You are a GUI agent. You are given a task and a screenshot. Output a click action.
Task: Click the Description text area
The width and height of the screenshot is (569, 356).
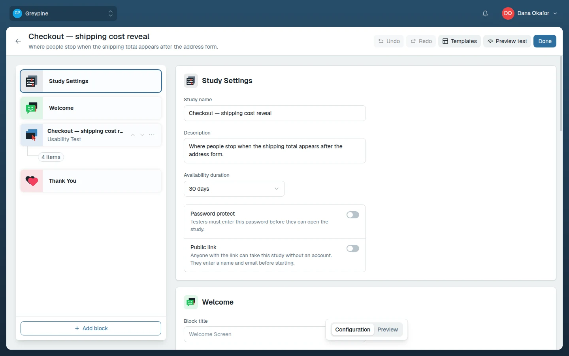pos(275,151)
